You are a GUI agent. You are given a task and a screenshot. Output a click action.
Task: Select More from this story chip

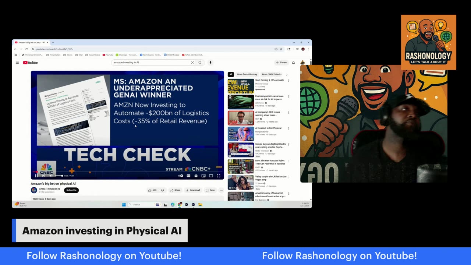[x=247, y=74]
